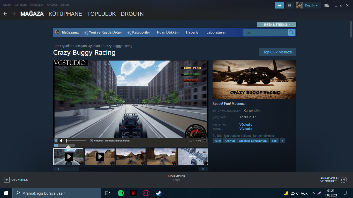This screenshot has height=198, width=353.
Task: Switch to the MAĞAZA tab
Action: (x=32, y=14)
